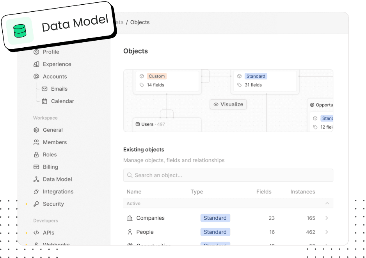Select the Profile icon in sidebar
The image size is (366, 258).
pos(36,52)
